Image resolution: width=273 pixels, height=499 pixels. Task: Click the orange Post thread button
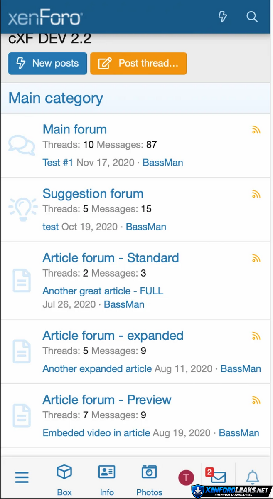pyautogui.click(x=138, y=63)
